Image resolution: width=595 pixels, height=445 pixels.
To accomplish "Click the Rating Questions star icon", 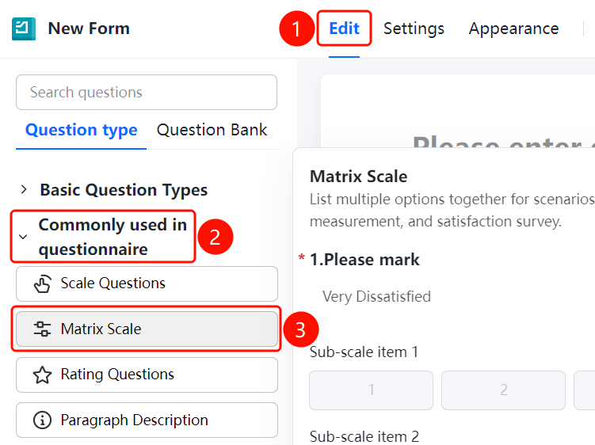I will [x=42, y=375].
